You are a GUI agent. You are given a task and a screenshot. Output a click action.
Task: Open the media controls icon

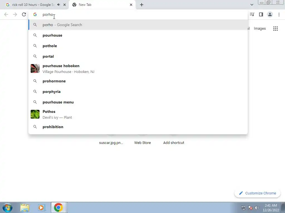click(252, 14)
